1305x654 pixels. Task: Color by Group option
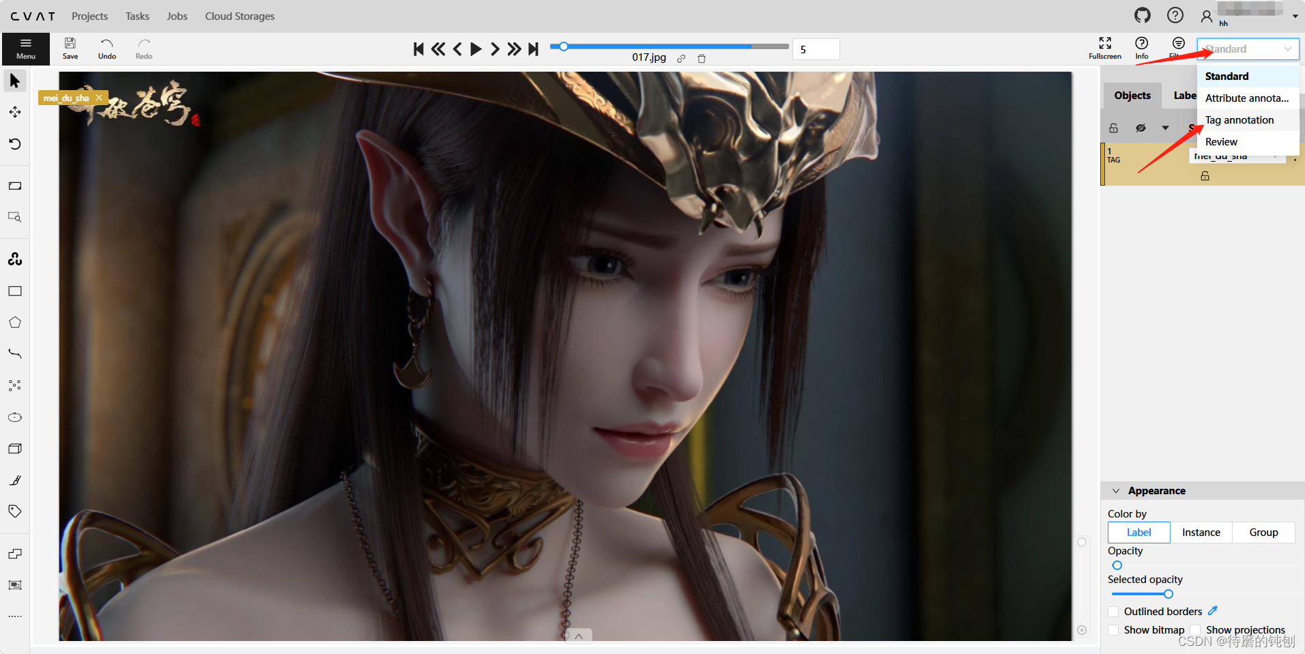pos(1264,532)
